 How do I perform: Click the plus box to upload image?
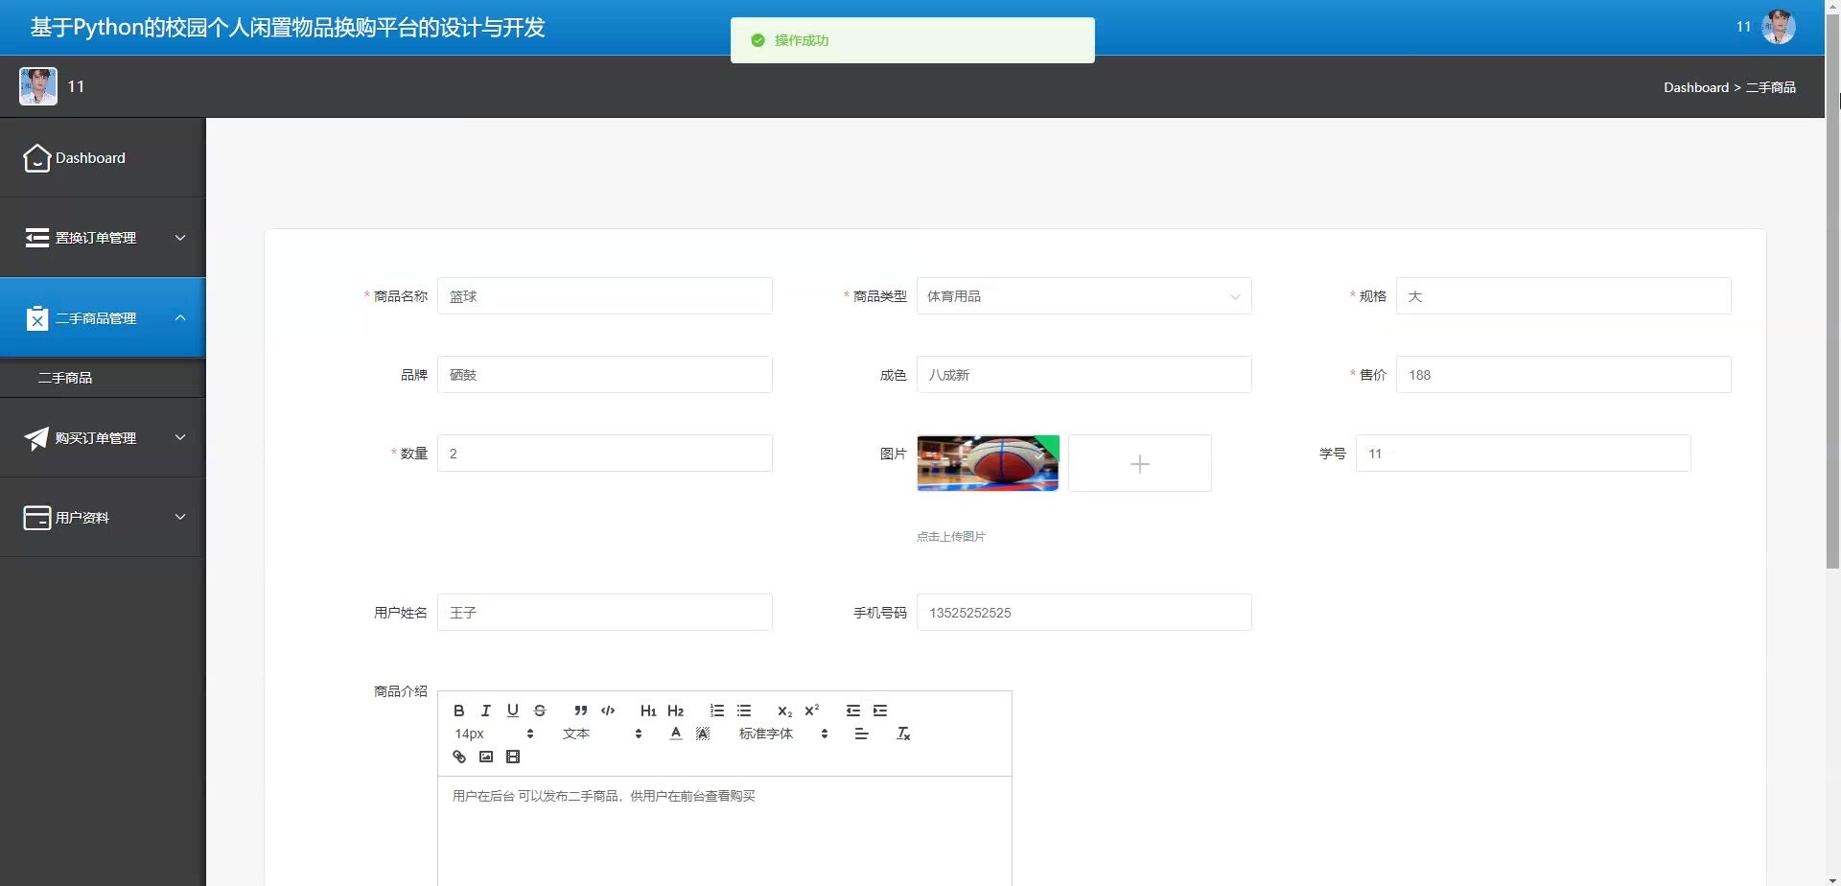tap(1139, 463)
